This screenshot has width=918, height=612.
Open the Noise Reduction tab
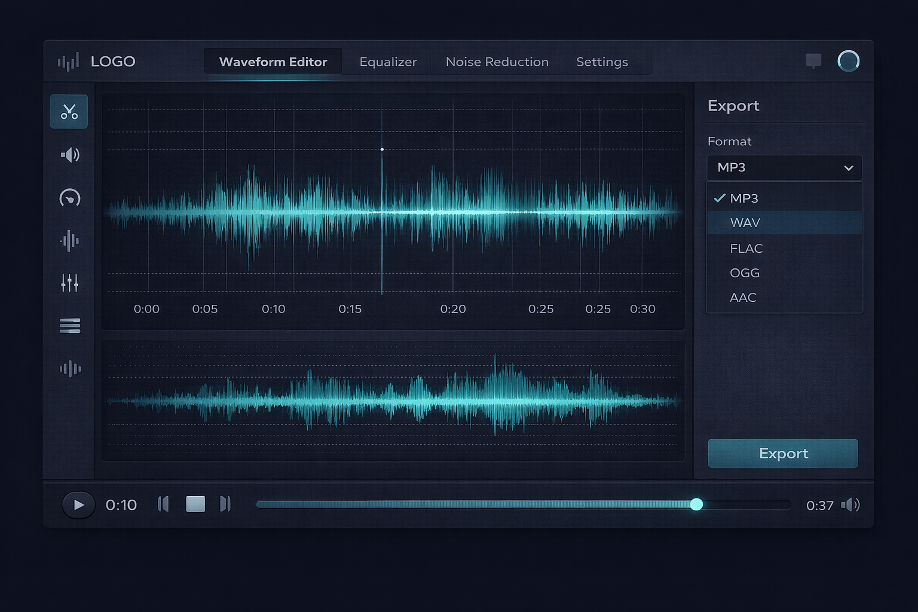coord(497,62)
